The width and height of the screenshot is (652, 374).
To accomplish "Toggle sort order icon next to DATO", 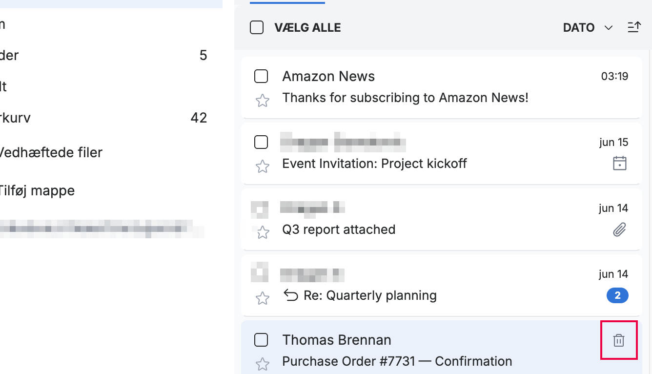I will click(x=633, y=27).
